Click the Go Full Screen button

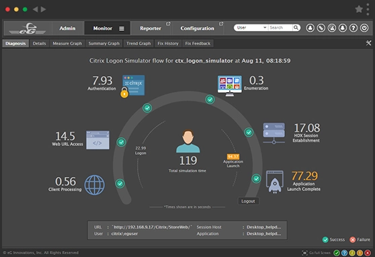pyautogui.click(x=316, y=253)
